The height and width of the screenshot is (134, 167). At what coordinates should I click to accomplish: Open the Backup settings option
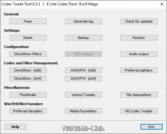[83, 38]
